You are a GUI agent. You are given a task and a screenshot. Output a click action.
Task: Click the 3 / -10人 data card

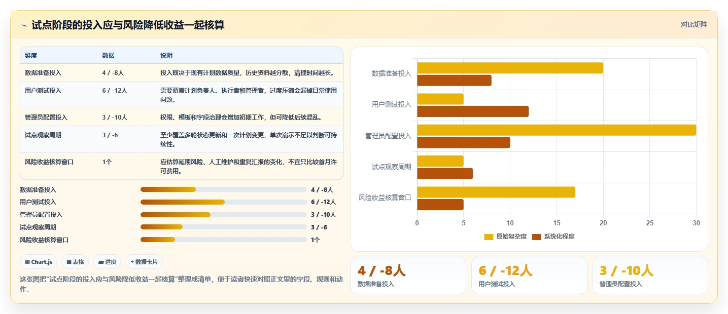(x=650, y=276)
